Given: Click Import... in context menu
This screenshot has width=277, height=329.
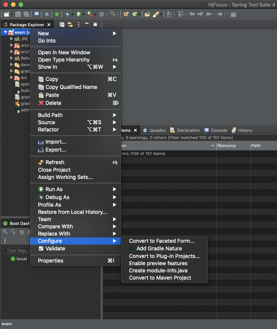Looking at the screenshot, I should [x=76, y=142].
